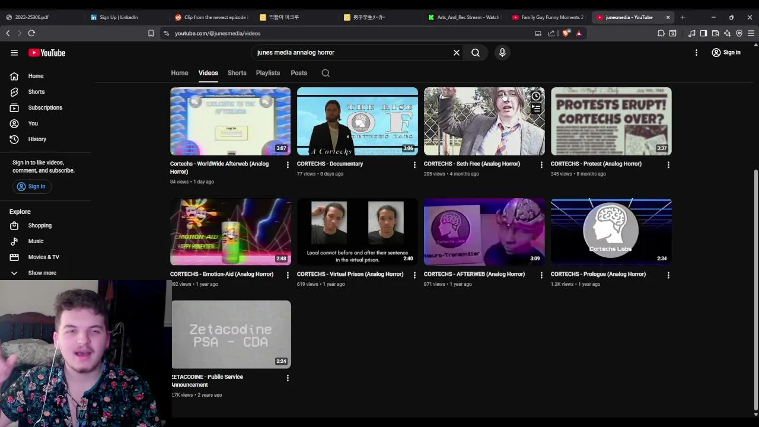Click Sign in at top right
Image resolution: width=759 pixels, height=427 pixels.
click(x=726, y=53)
